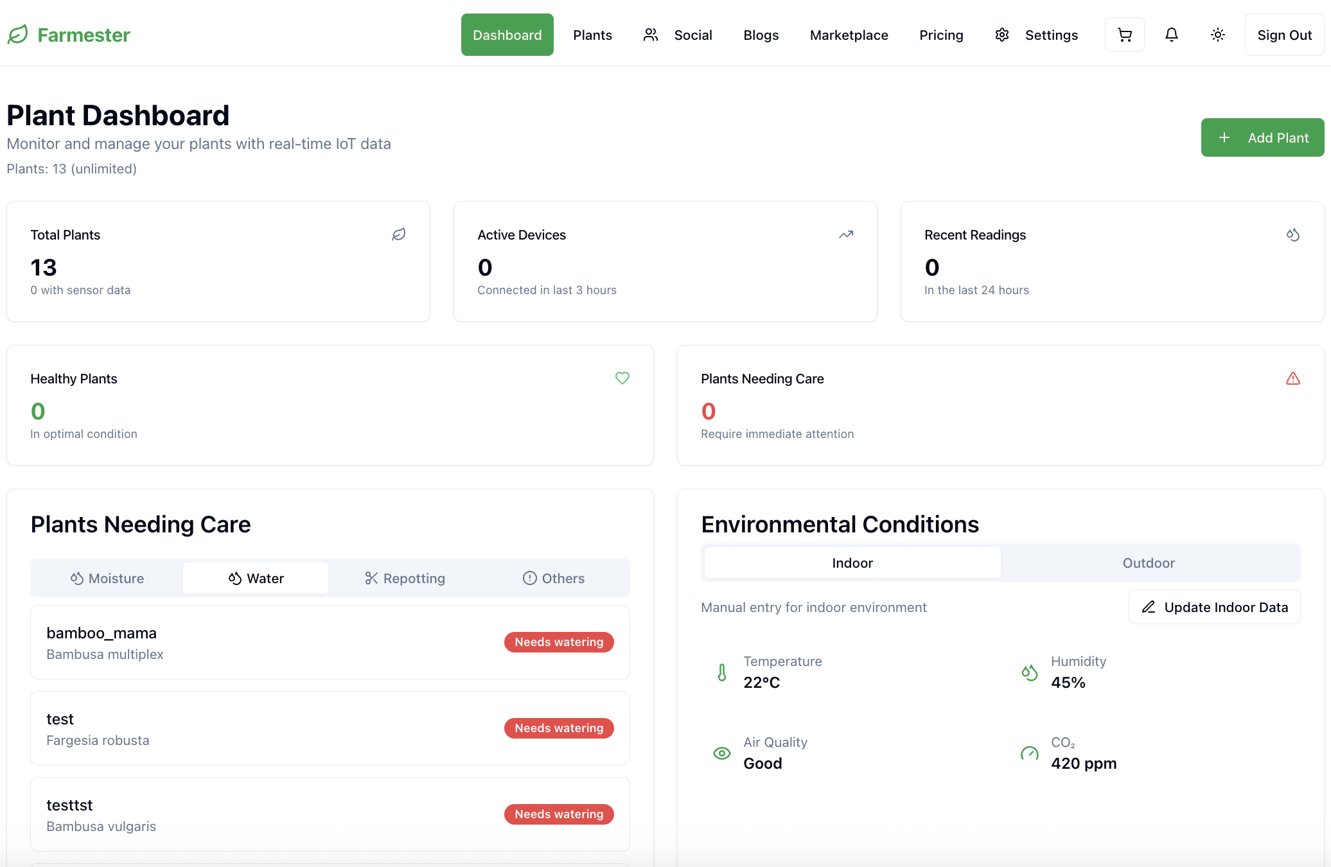This screenshot has width=1331, height=867.
Task: Click the droplets icon in Recent Readings
Action: pos(1293,234)
